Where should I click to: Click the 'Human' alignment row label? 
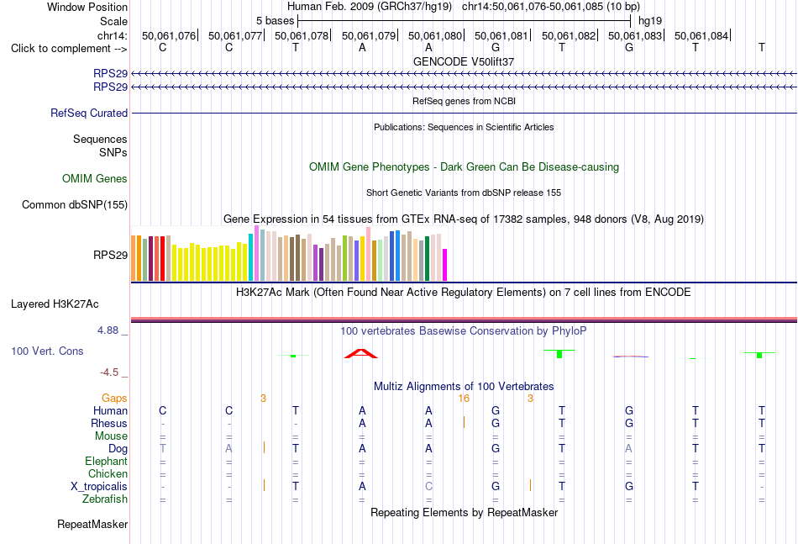coord(110,410)
